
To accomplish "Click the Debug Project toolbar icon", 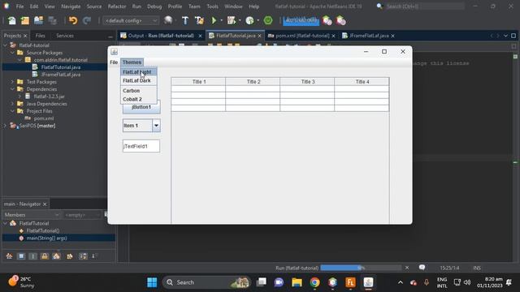I will pos(231,21).
